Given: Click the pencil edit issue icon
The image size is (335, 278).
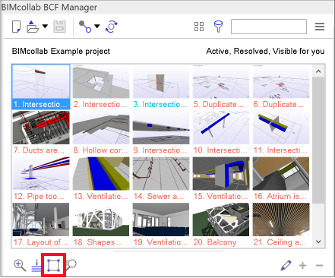Looking at the screenshot, I should pos(286,265).
